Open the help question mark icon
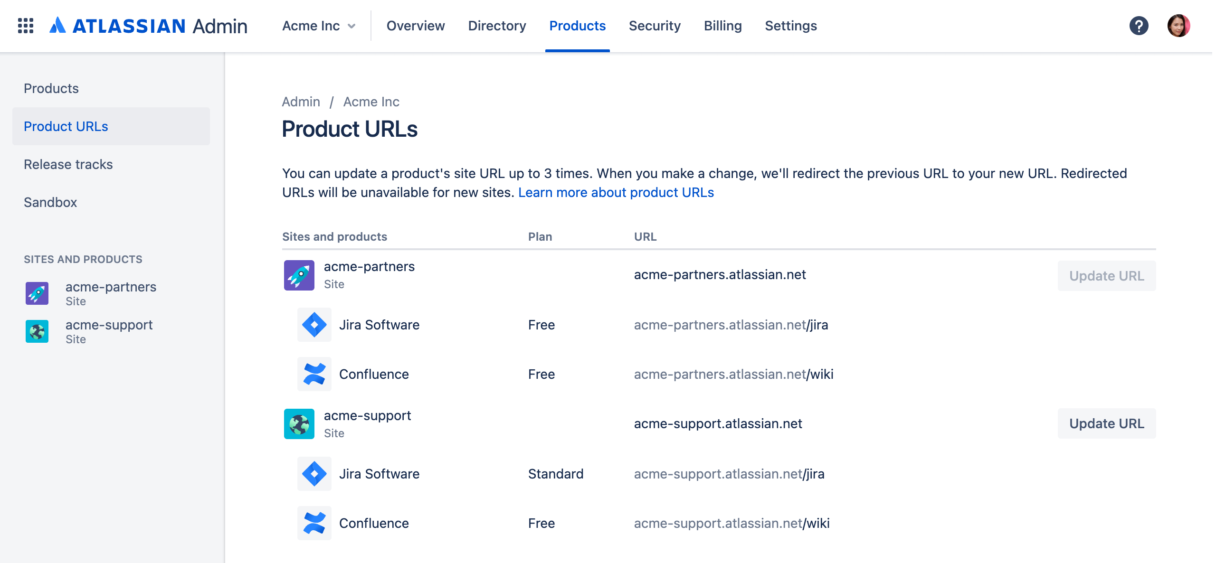Viewport: 1216px width, 563px height. pyautogui.click(x=1139, y=26)
